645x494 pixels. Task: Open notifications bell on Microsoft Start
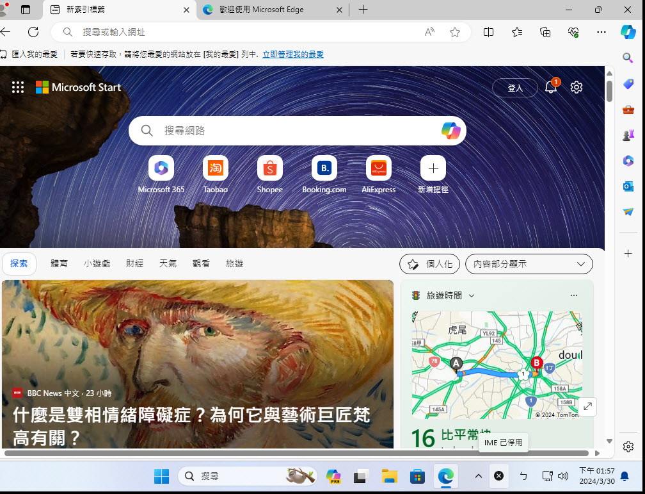pos(551,87)
